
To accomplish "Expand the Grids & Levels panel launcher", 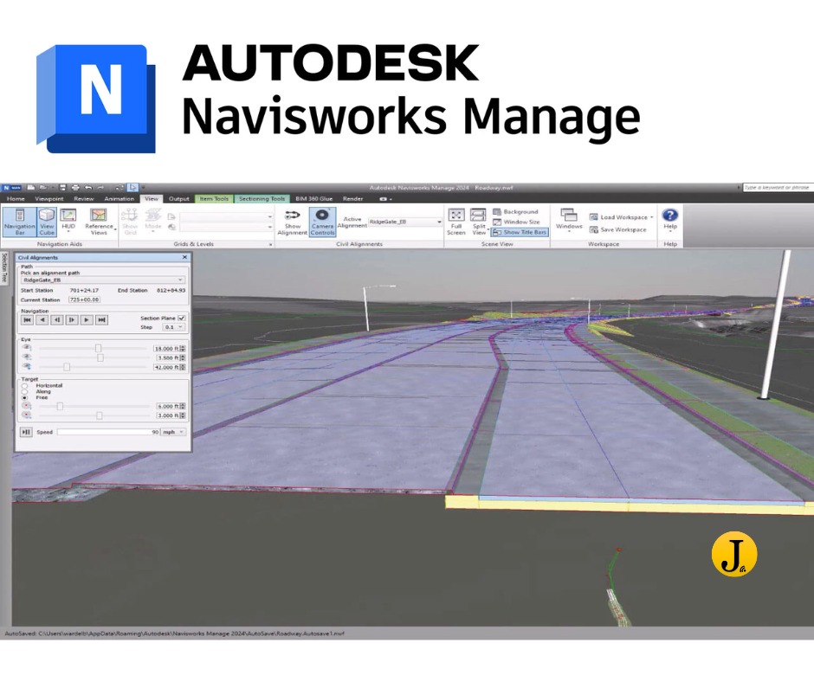I will click(x=270, y=244).
